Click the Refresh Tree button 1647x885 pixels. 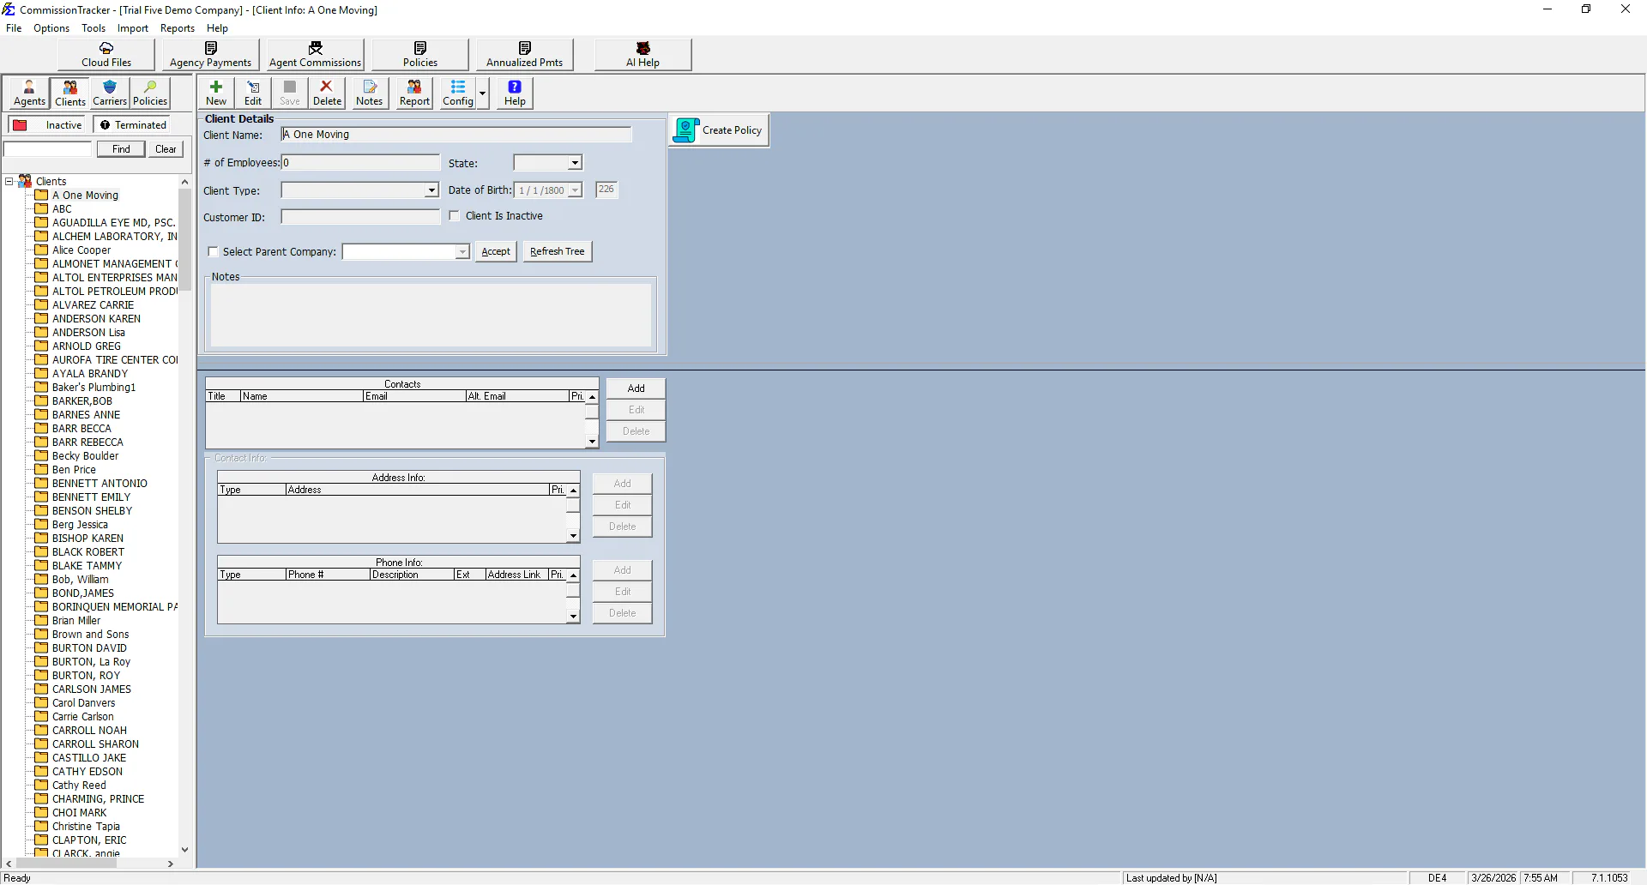558,251
